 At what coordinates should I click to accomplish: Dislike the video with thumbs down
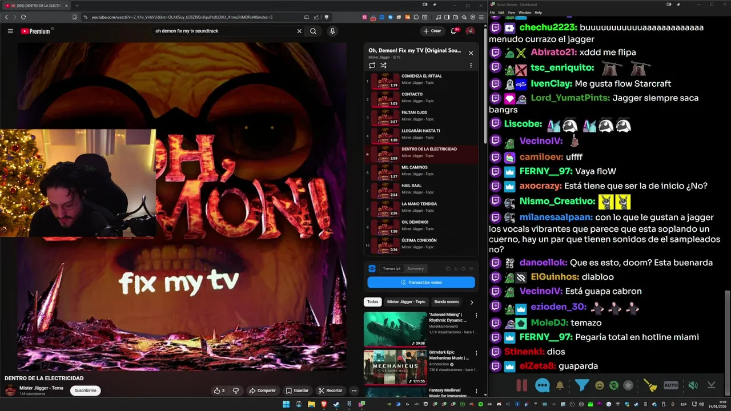[x=235, y=390]
